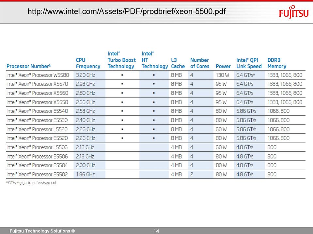Select the GT/s giga-transfers/second footnote
Screen dimensions: 313x234
pyautogui.click(x=31, y=183)
